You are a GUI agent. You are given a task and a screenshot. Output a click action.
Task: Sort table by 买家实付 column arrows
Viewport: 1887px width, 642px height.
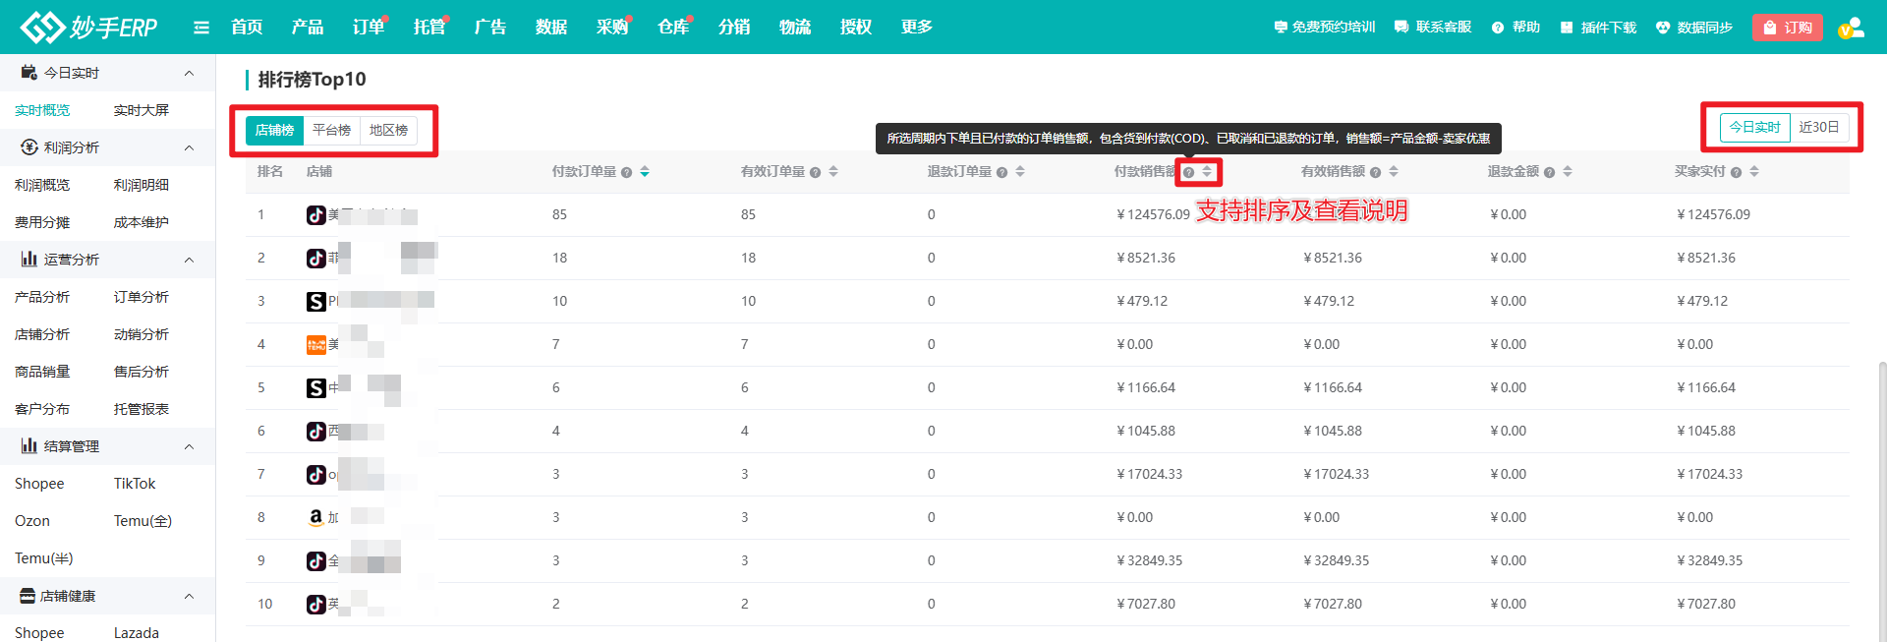pyautogui.click(x=1754, y=172)
